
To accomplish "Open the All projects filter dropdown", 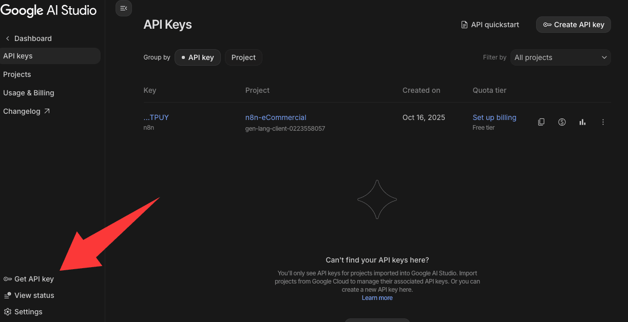I will tap(560, 57).
